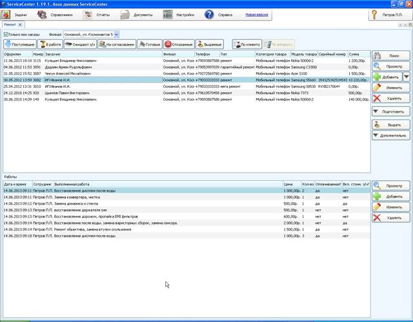The height and width of the screenshot is (322, 413).
Task: Toggle the В работе status filter
Action: point(50,45)
